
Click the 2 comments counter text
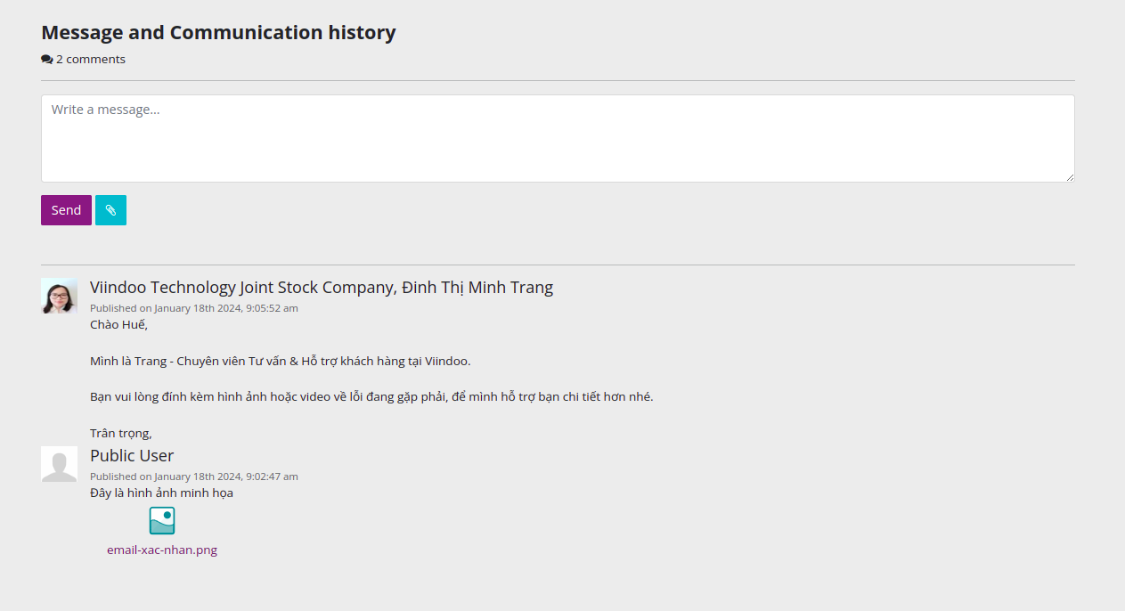click(x=91, y=60)
